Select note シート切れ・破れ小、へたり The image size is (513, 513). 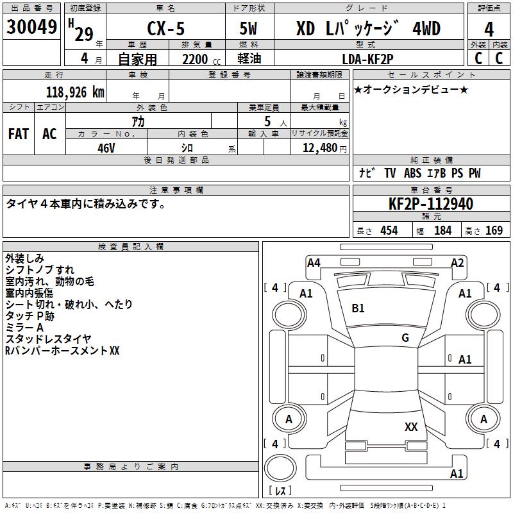click(69, 304)
